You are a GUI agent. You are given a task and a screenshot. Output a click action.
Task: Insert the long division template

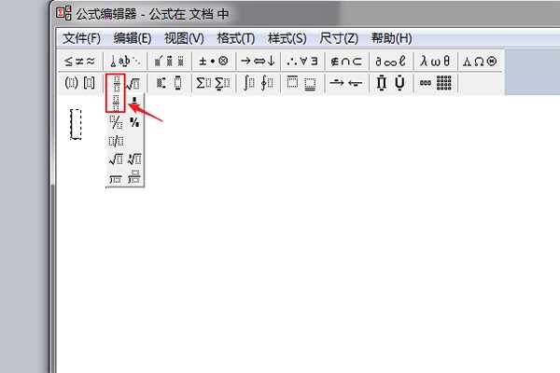(116, 177)
